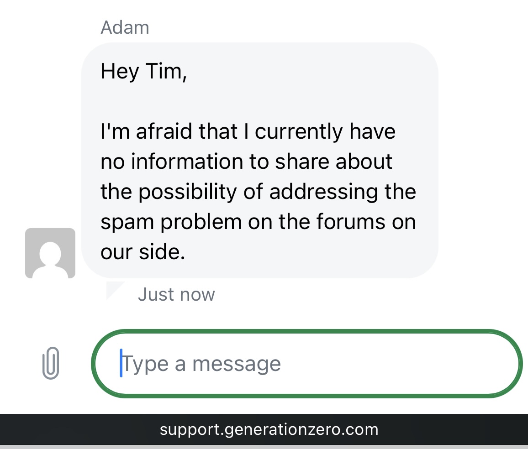
Task: Open Adam's gray profile avatar
Action: tap(50, 253)
